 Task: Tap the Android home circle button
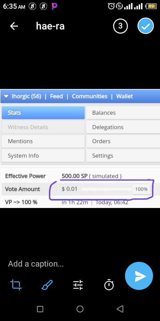[80, 309]
